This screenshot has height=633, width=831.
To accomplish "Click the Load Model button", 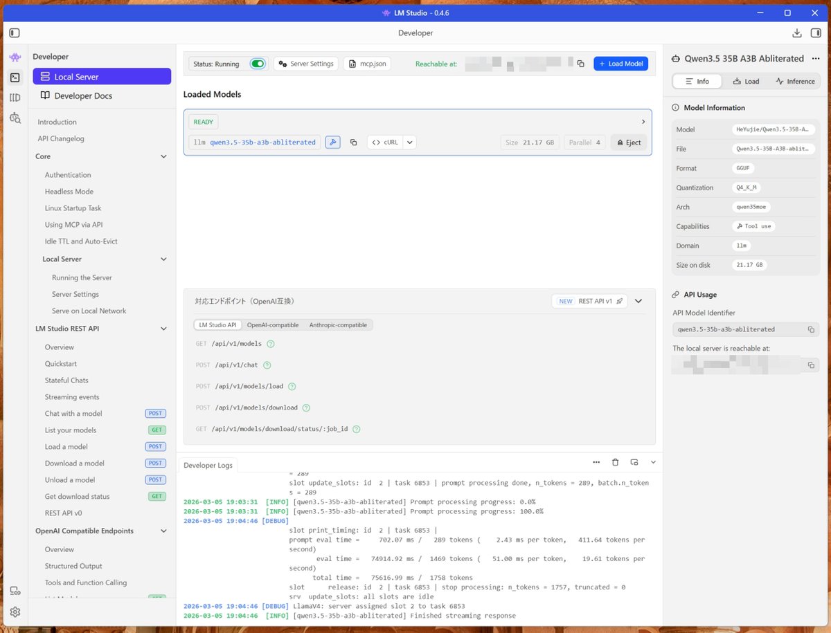I will click(x=620, y=64).
